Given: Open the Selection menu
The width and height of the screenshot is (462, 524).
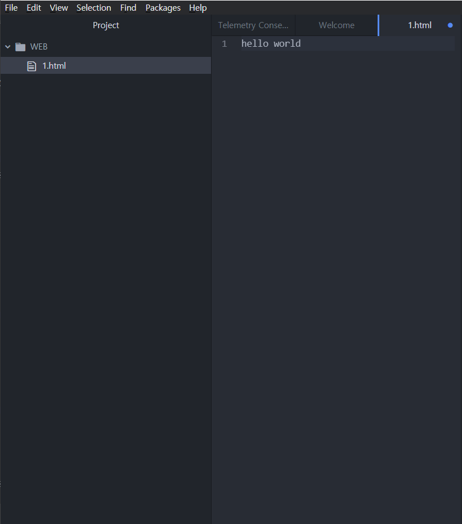Looking at the screenshot, I should tap(93, 7).
